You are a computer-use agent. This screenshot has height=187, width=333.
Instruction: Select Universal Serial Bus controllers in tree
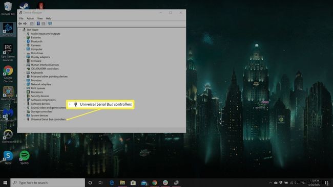pyautogui.click(x=48, y=120)
